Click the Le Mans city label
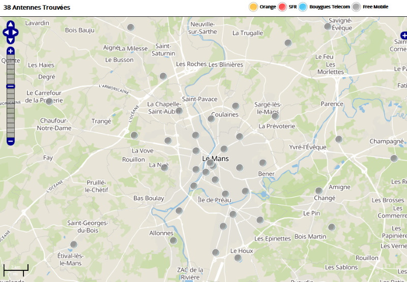 coord(215,159)
